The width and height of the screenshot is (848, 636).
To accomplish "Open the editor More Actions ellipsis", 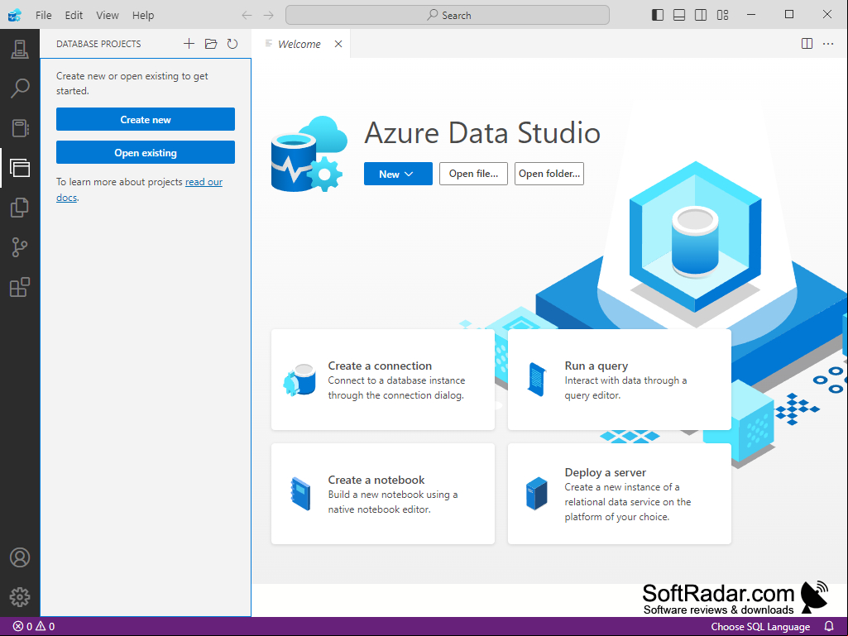I will pos(828,44).
